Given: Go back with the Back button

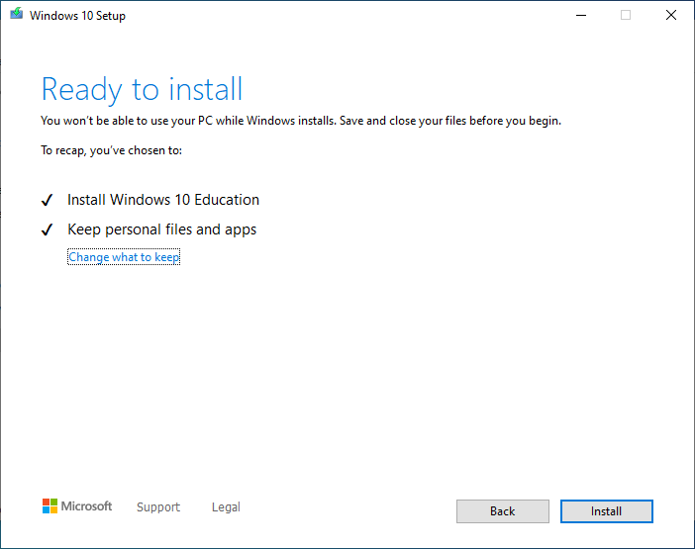Looking at the screenshot, I should [x=503, y=511].
